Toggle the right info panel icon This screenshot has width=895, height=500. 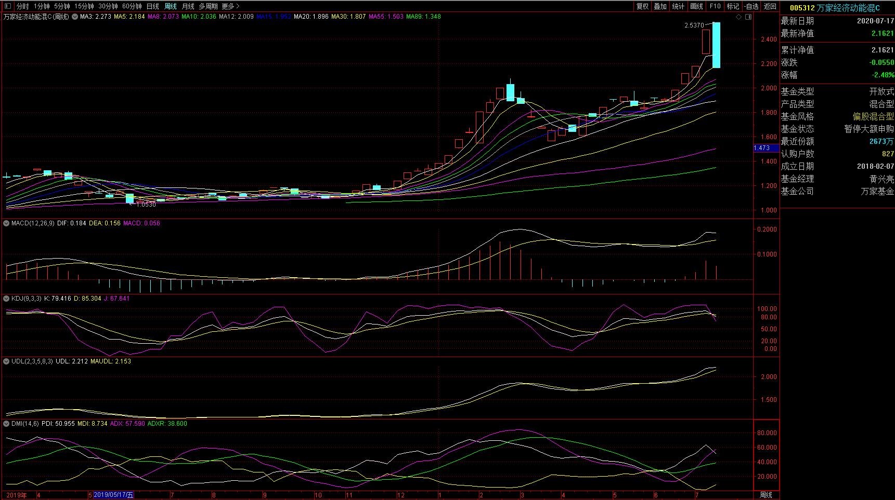tap(748, 17)
